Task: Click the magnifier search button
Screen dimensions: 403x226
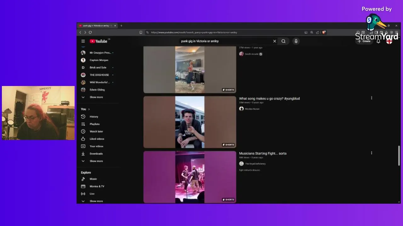Action: click(x=283, y=41)
